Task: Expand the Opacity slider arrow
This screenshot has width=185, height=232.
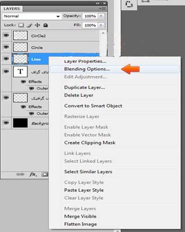Action: point(101,16)
